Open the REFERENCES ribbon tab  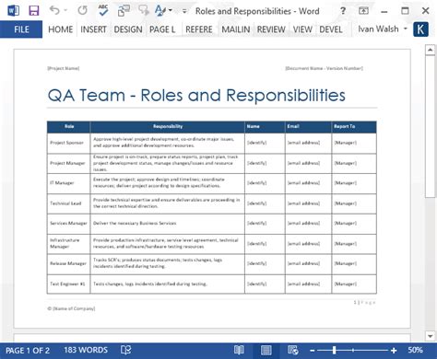pyautogui.click(x=198, y=29)
